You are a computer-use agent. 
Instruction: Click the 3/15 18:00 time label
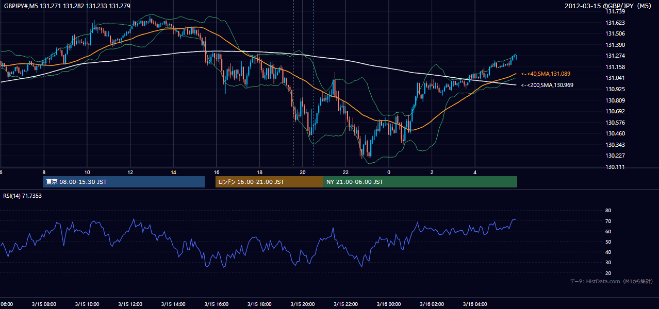[x=259, y=304]
